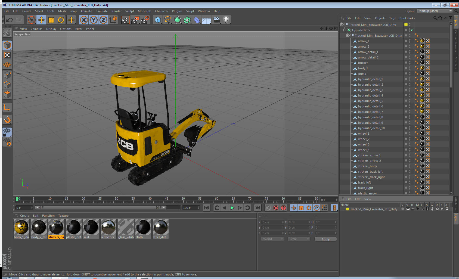The image size is (459, 279).
Task: Go to start of animation
Action: (207, 208)
